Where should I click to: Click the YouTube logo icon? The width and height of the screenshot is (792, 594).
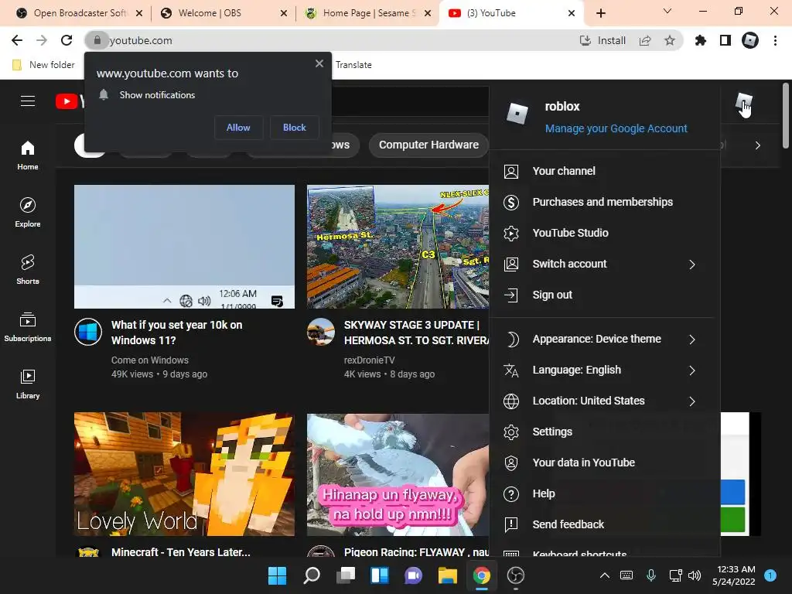coord(67,101)
